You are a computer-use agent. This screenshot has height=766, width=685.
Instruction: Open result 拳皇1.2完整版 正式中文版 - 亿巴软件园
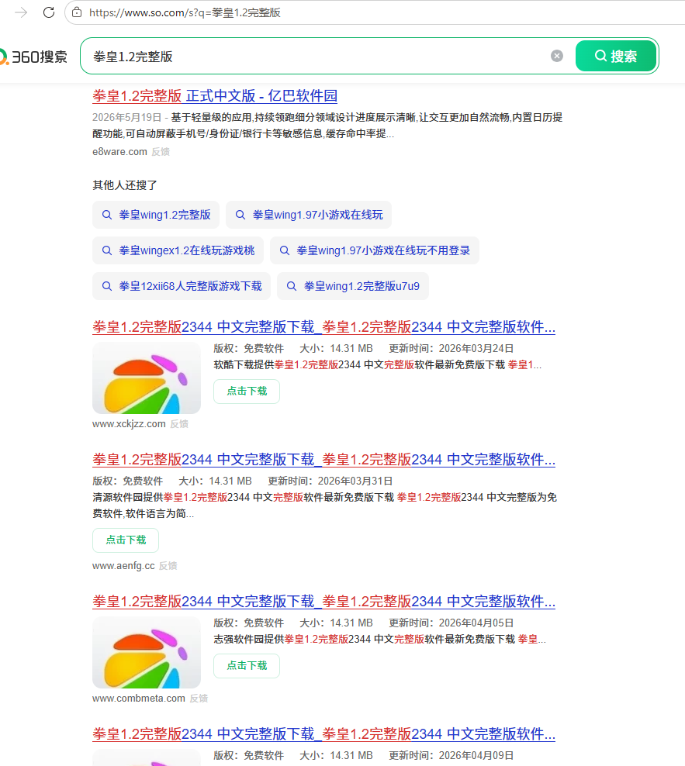pos(215,96)
